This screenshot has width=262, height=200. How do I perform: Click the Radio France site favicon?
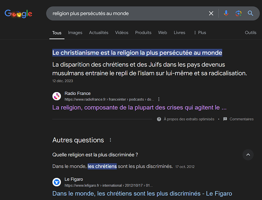point(57,96)
